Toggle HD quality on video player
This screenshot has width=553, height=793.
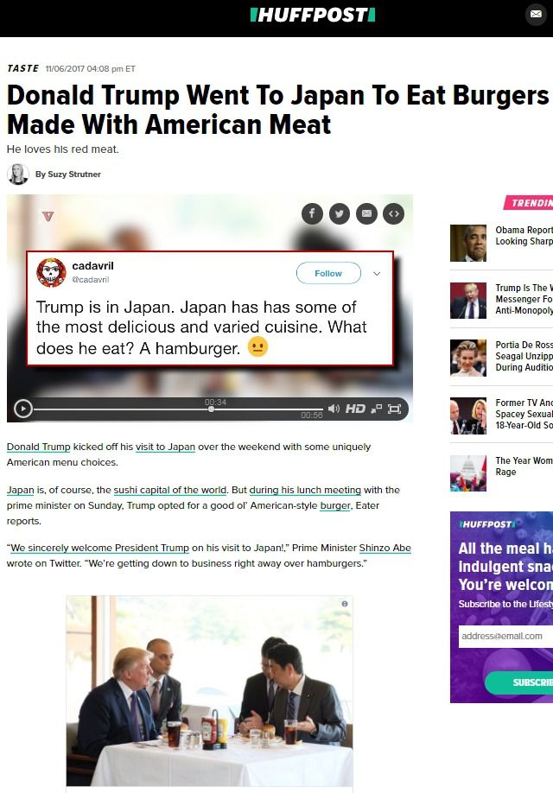[x=355, y=409]
